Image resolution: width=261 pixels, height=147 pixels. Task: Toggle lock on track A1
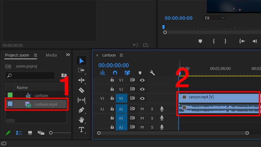click(112, 109)
